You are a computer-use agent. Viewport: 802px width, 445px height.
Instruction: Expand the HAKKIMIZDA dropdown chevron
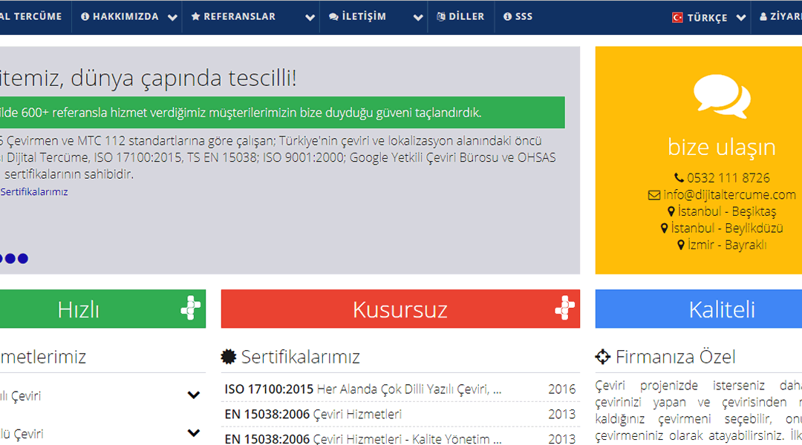click(x=172, y=17)
